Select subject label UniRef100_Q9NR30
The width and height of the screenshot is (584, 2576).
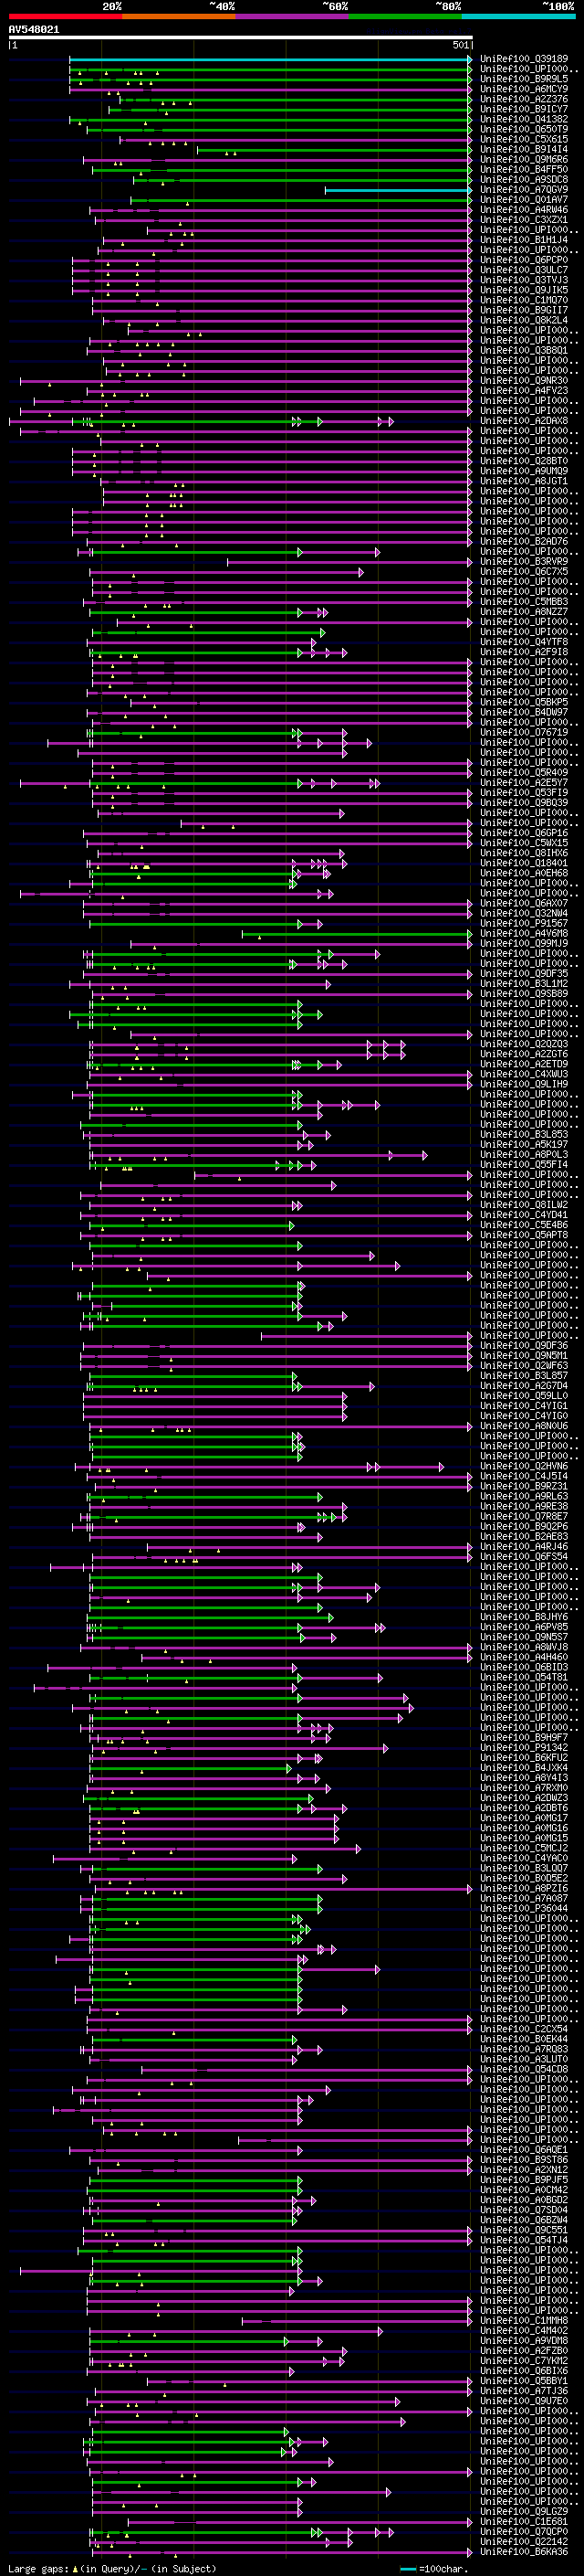tap(523, 381)
